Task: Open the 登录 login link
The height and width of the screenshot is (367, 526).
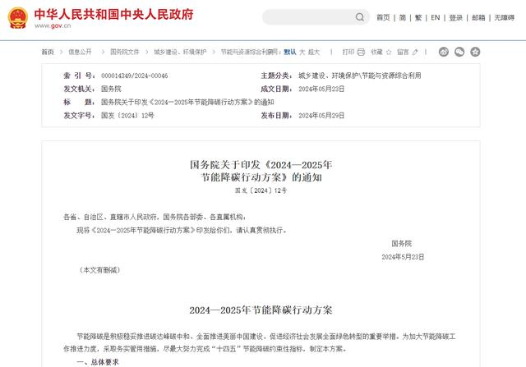Action: pyautogui.click(x=456, y=17)
